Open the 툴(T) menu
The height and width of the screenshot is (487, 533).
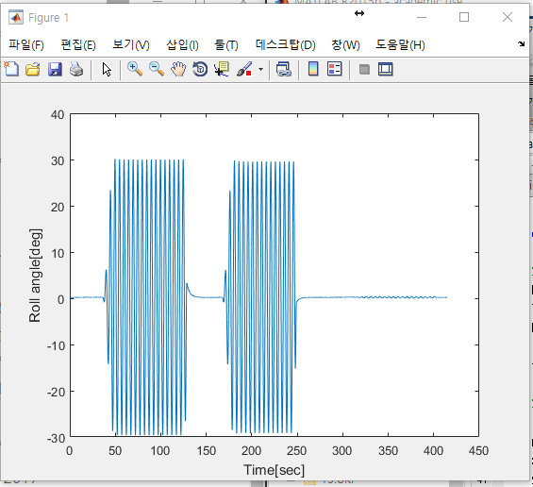coord(226,45)
